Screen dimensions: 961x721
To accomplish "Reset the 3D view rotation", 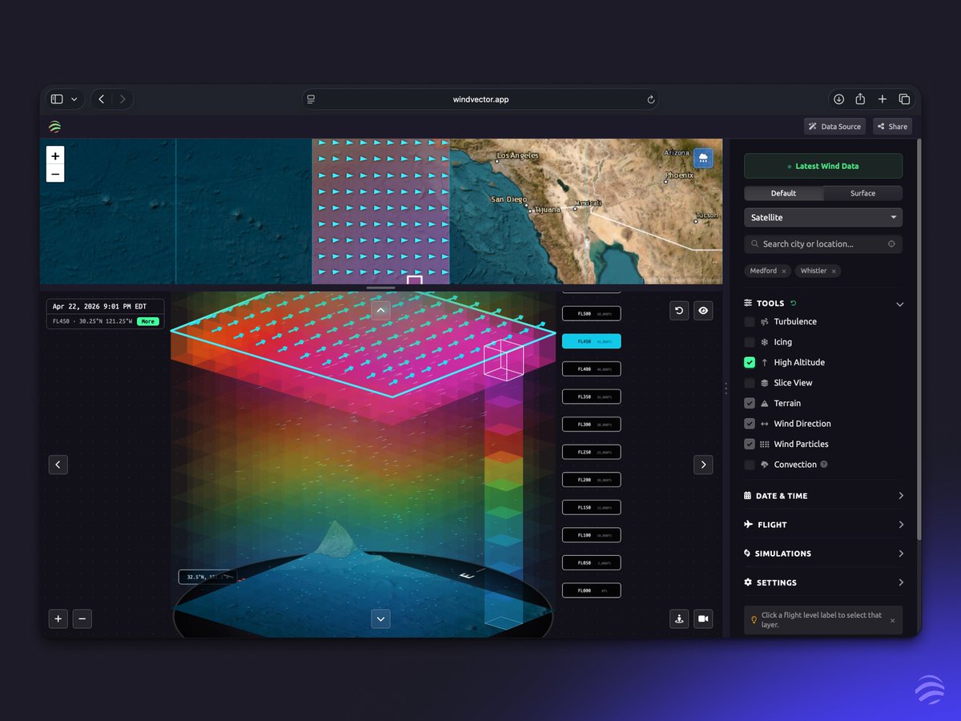I will click(679, 311).
